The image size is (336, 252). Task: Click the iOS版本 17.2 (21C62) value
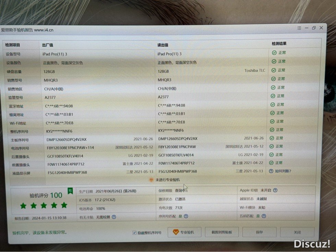point(105,200)
